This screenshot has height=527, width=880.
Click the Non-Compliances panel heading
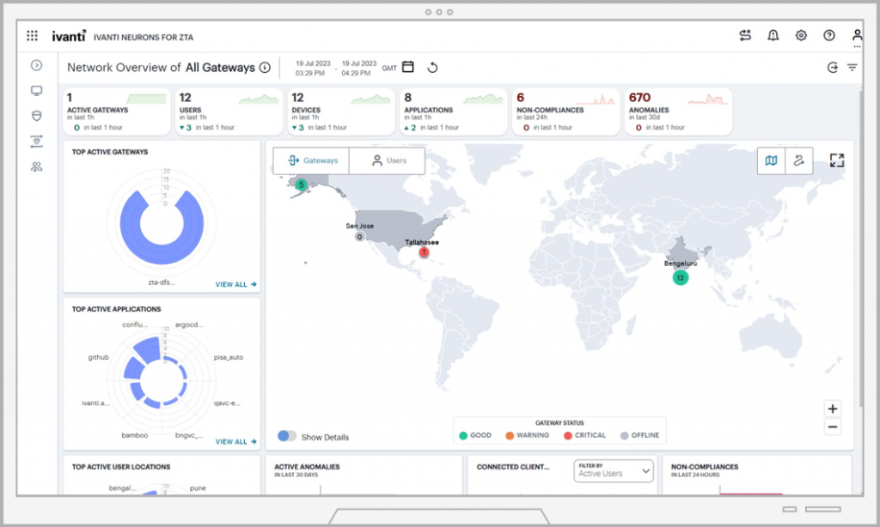705,466
